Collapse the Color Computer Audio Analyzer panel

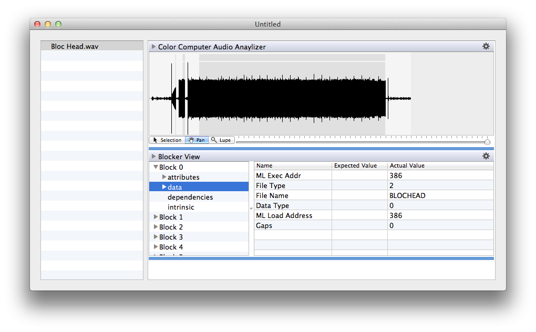point(153,46)
